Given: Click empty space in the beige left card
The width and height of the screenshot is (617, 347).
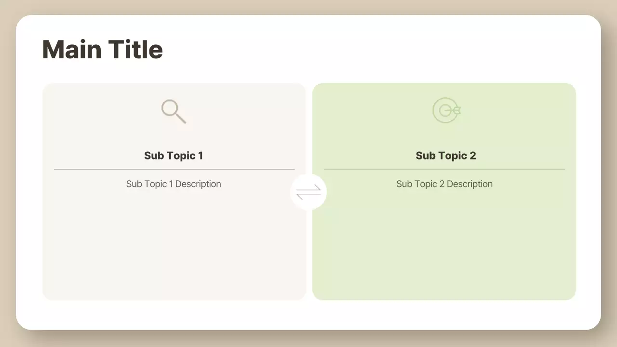Looking at the screenshot, I should (x=174, y=246).
